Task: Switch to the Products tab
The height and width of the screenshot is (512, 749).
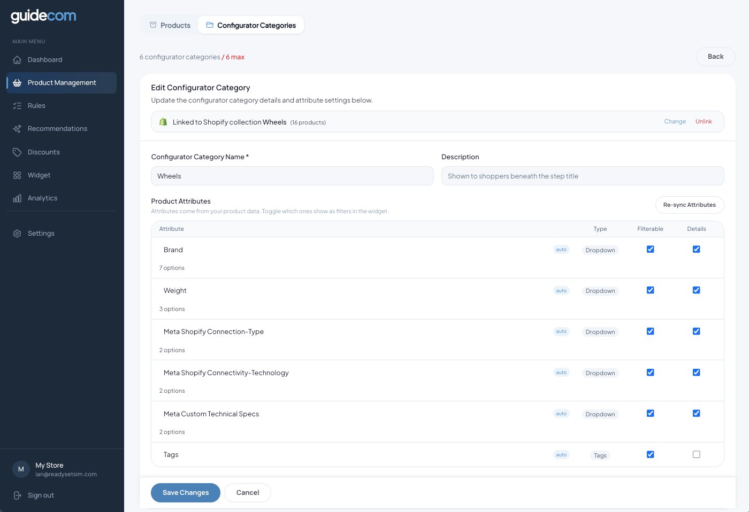Action: point(169,25)
